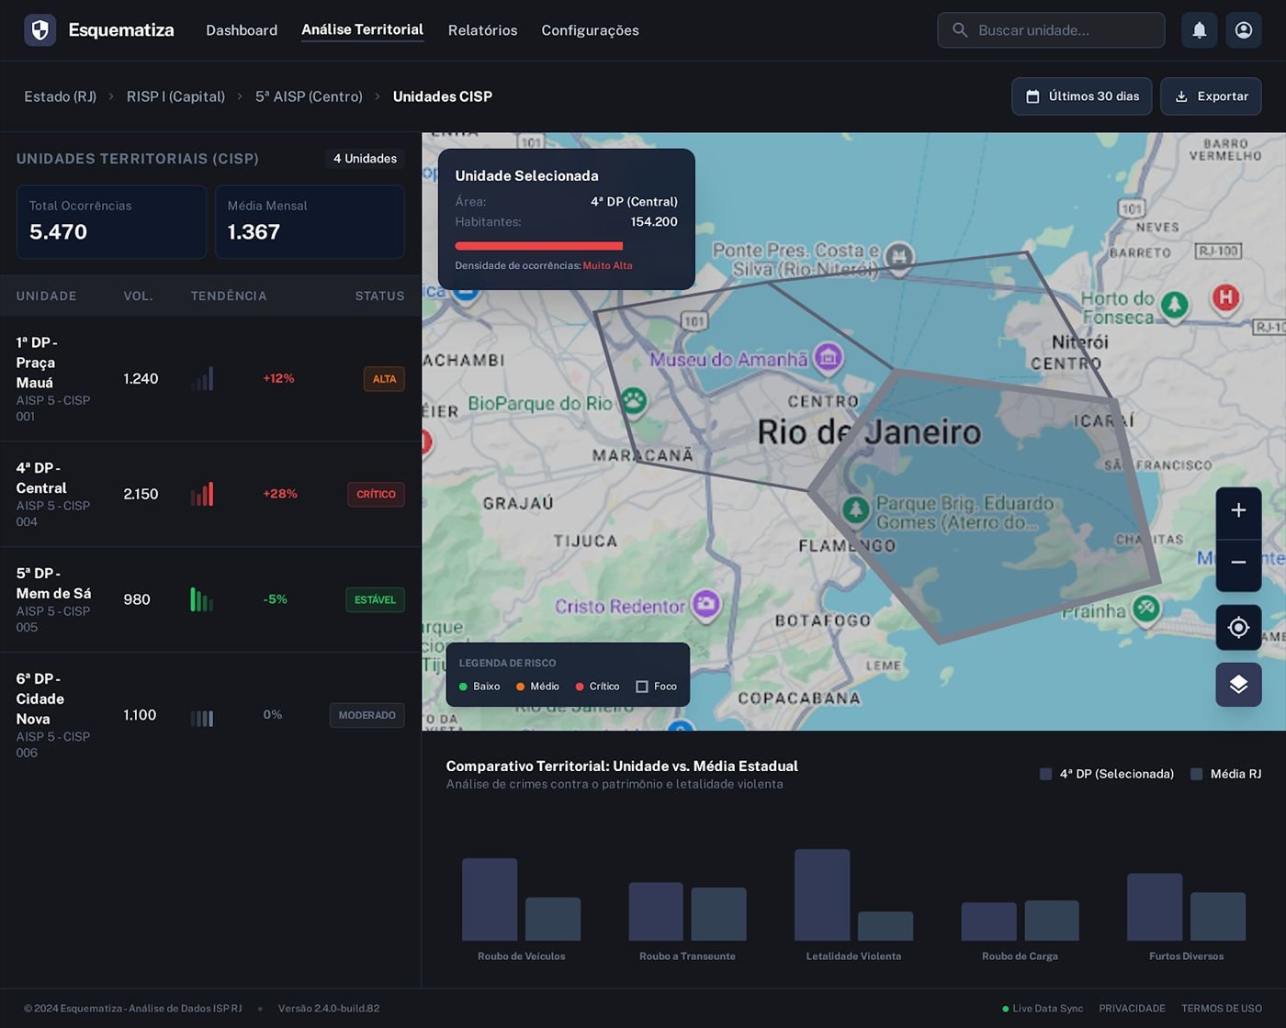Sort by the VOL. column header
1286x1028 pixels.
pyautogui.click(x=139, y=296)
